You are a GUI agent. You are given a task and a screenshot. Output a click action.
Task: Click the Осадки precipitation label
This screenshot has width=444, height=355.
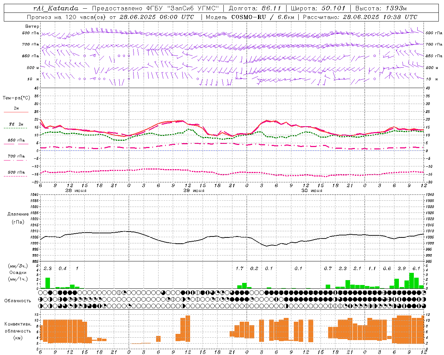pyautogui.click(x=18, y=272)
